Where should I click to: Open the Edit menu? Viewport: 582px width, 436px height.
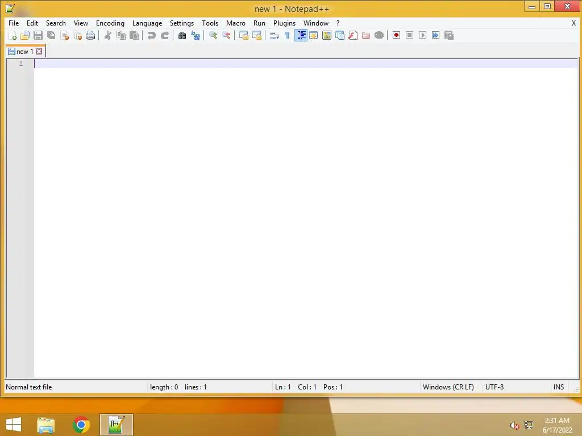[x=32, y=23]
